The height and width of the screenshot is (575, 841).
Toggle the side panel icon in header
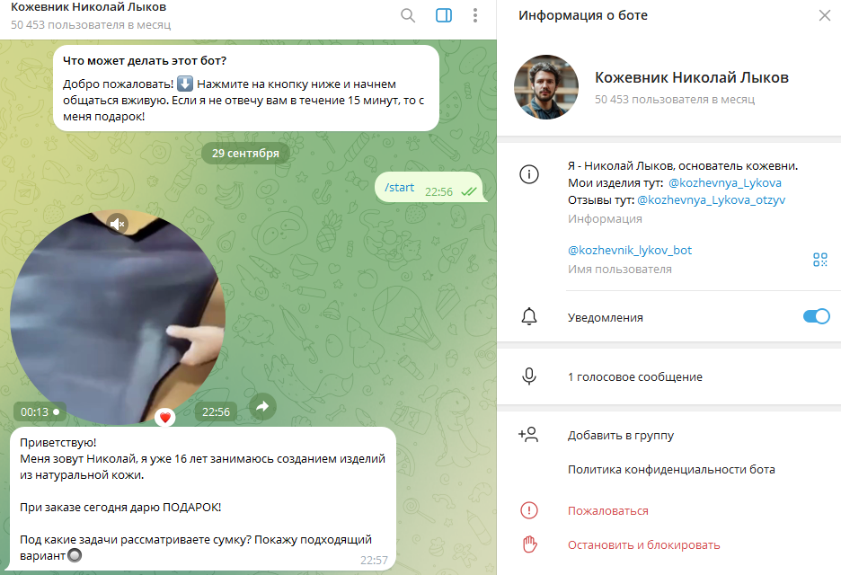(444, 15)
